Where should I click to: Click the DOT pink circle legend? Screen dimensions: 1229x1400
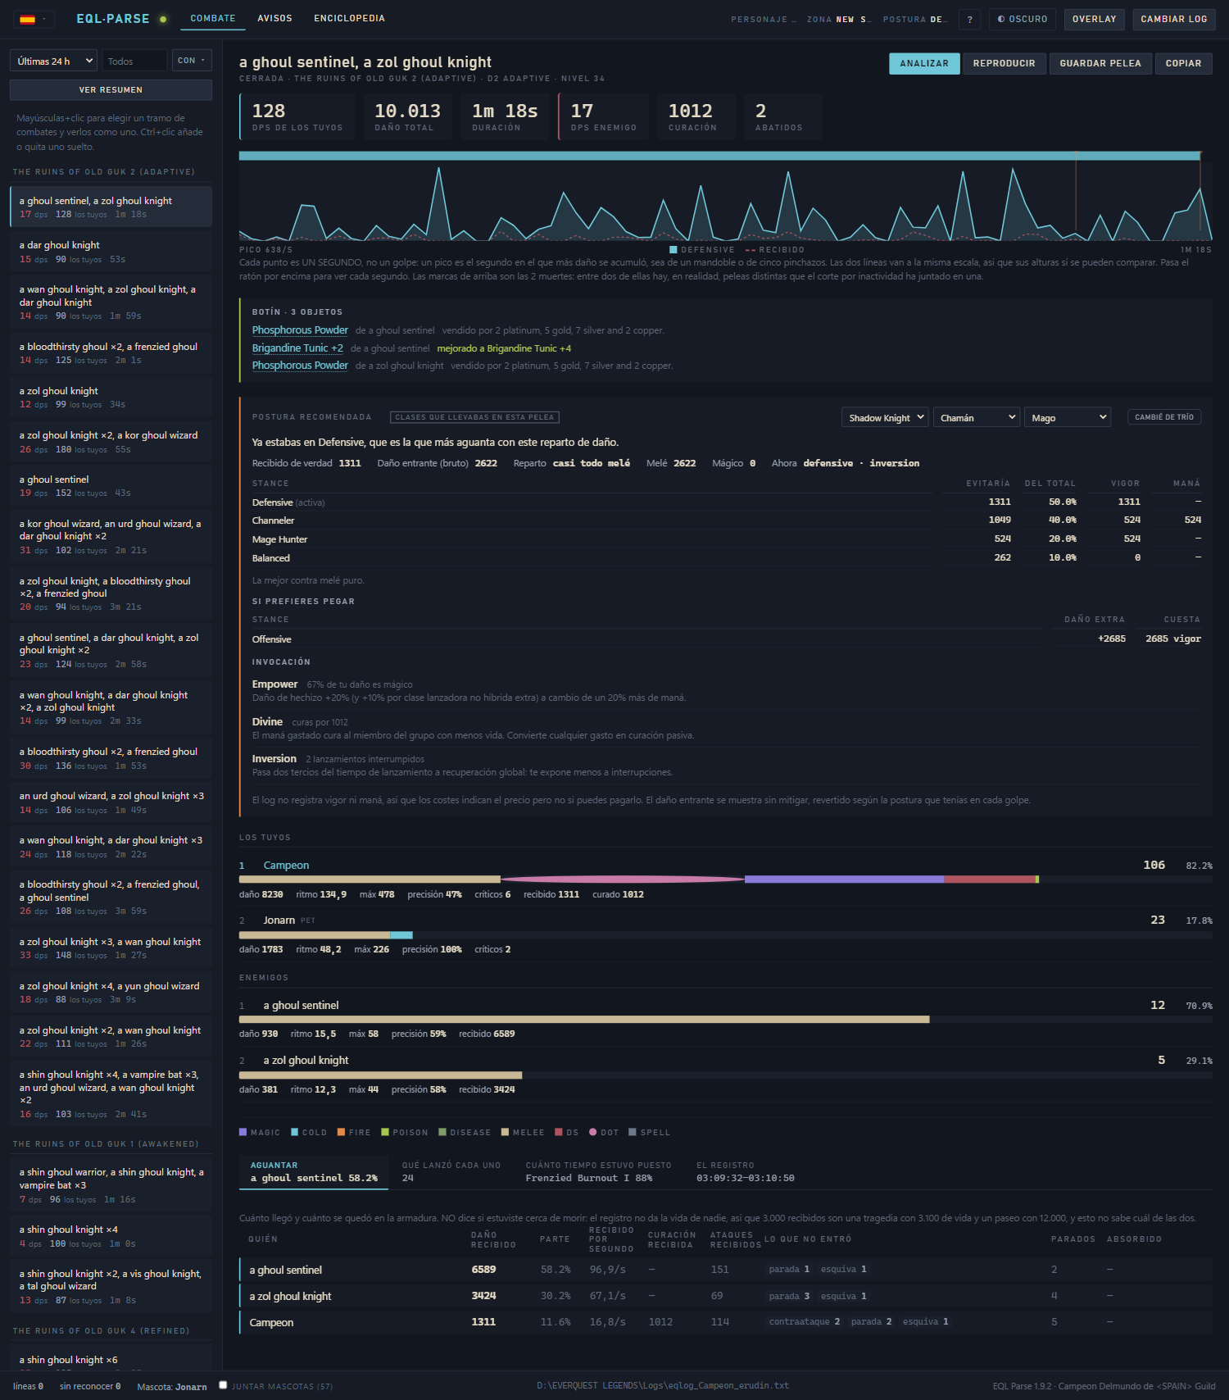tap(593, 1132)
